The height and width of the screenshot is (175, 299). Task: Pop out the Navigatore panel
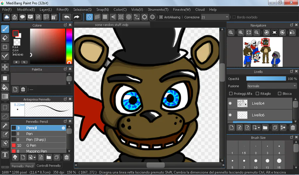(292, 25)
